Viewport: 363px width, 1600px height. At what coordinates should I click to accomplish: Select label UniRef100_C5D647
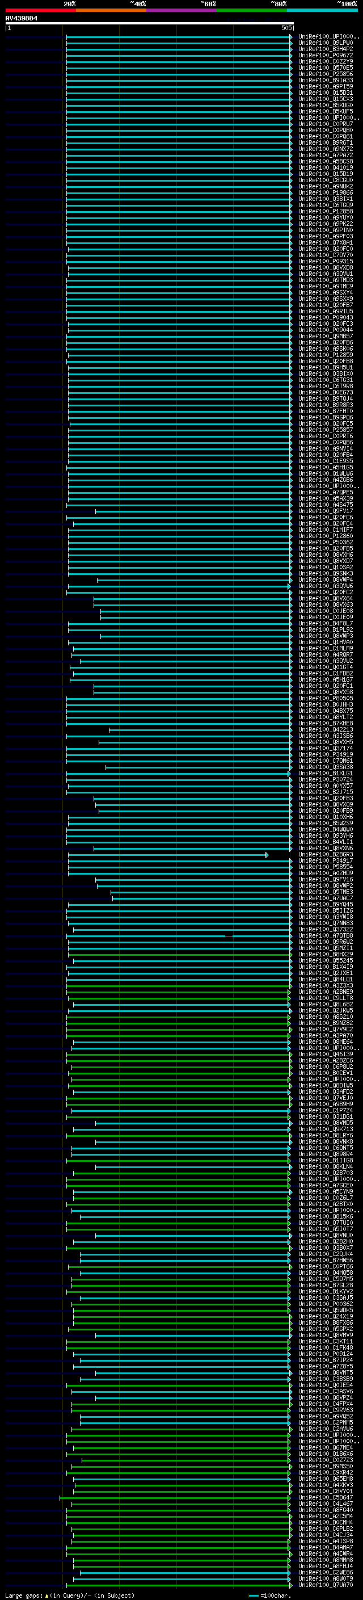point(326,1498)
